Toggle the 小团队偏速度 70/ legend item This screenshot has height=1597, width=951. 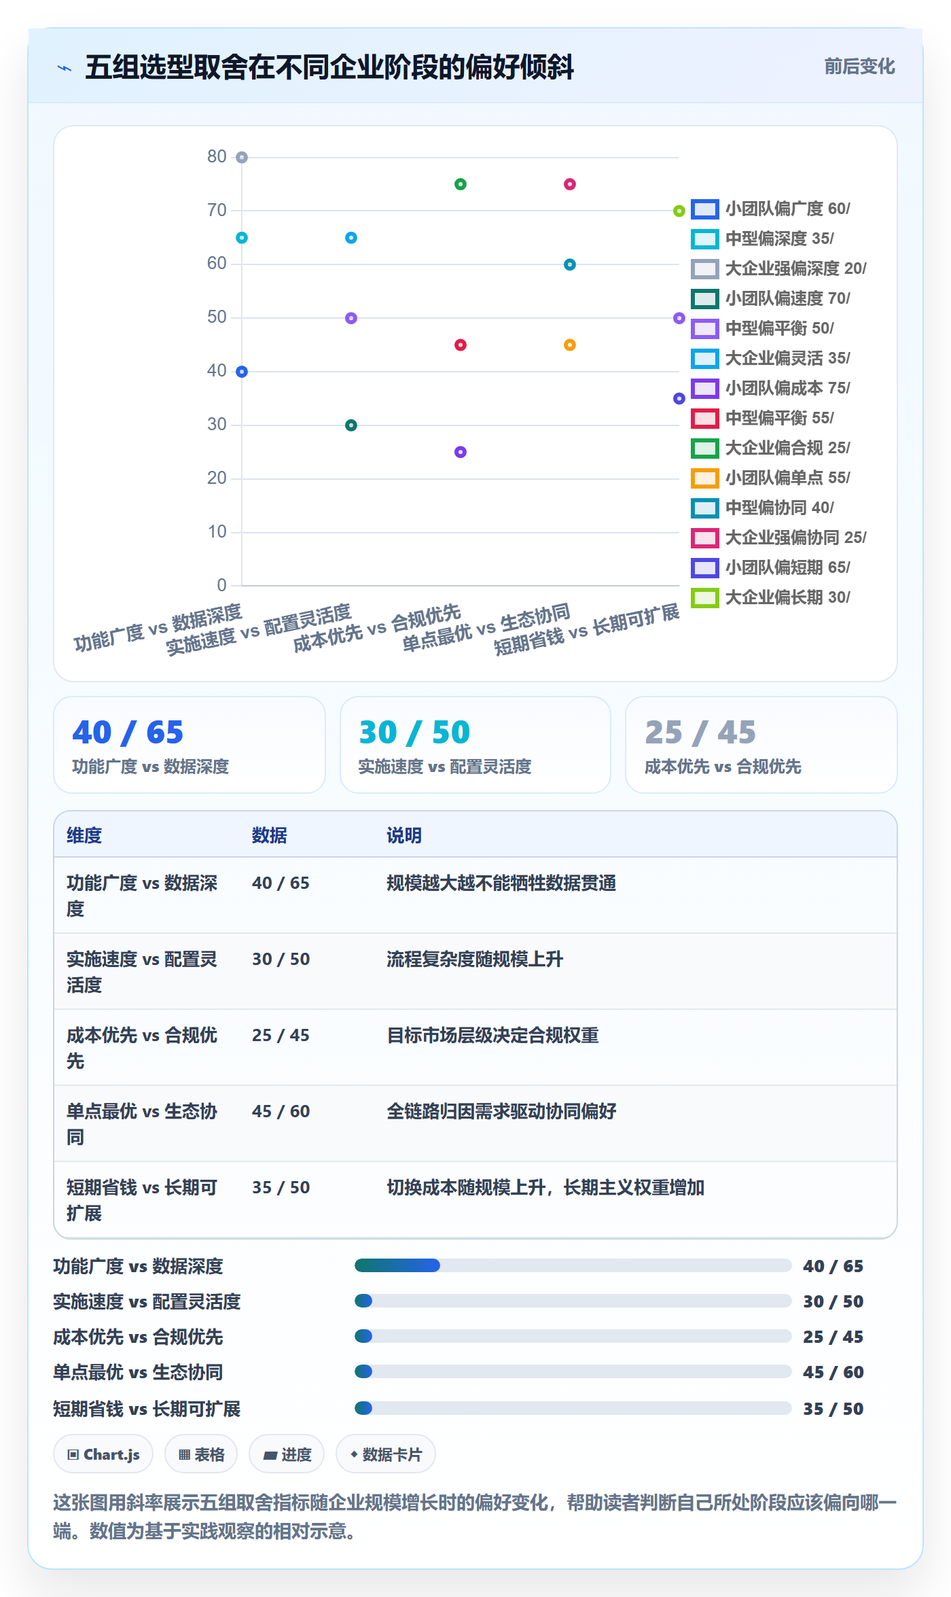point(770,298)
